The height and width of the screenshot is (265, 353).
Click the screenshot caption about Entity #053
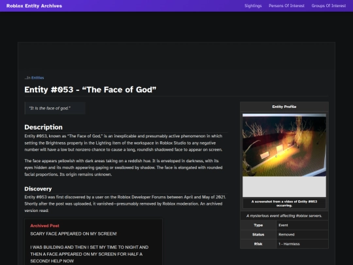284,203
